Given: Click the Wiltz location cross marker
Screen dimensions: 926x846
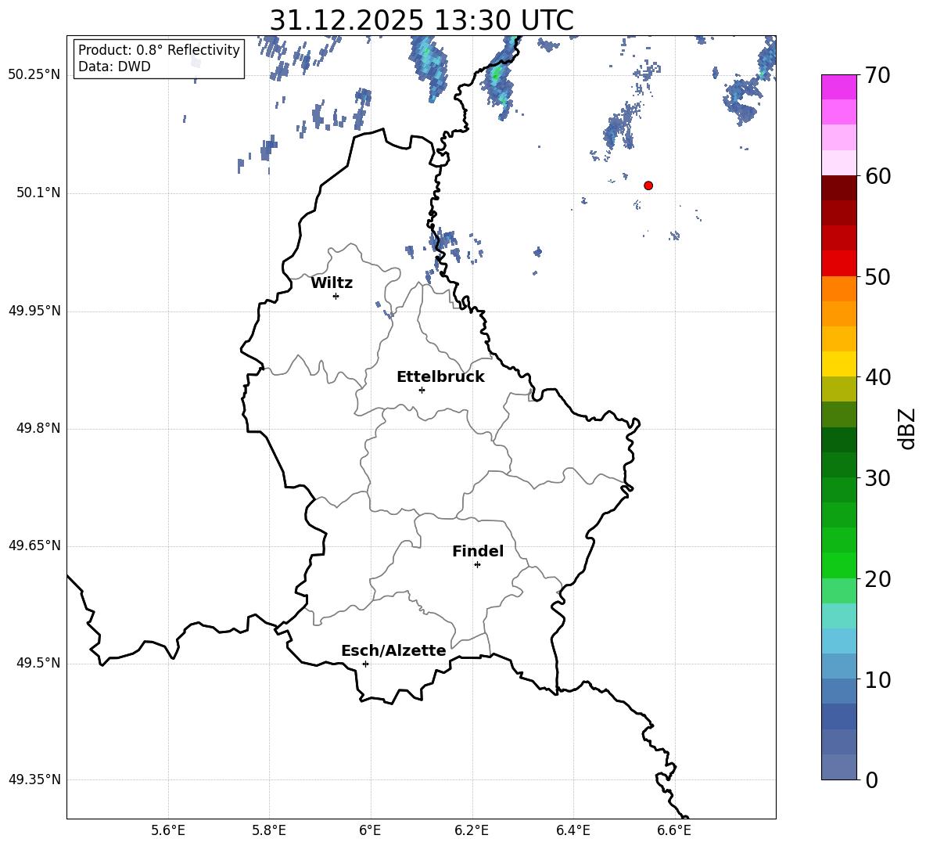Looking at the screenshot, I should [336, 296].
